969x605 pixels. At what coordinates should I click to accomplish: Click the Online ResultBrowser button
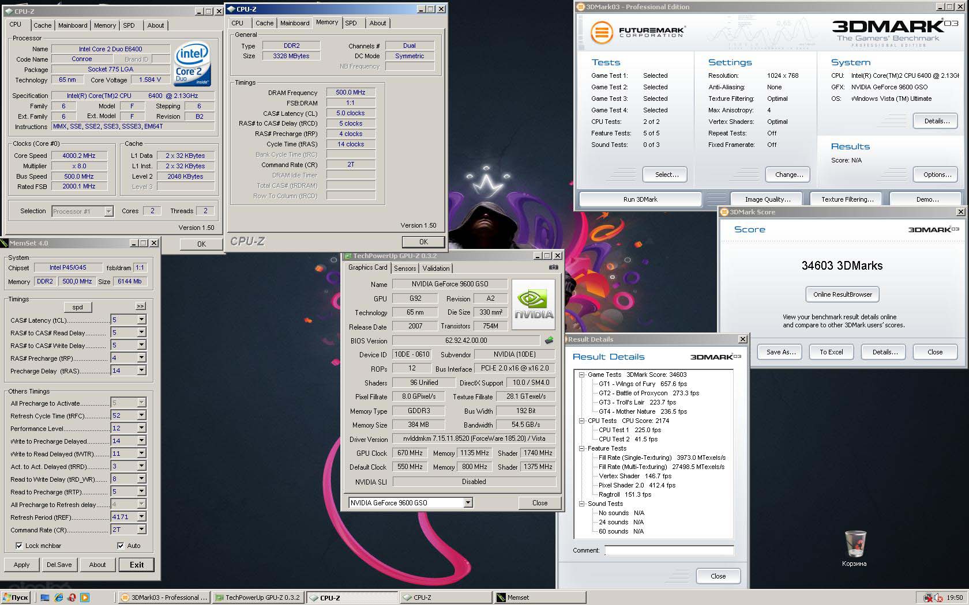click(x=843, y=294)
